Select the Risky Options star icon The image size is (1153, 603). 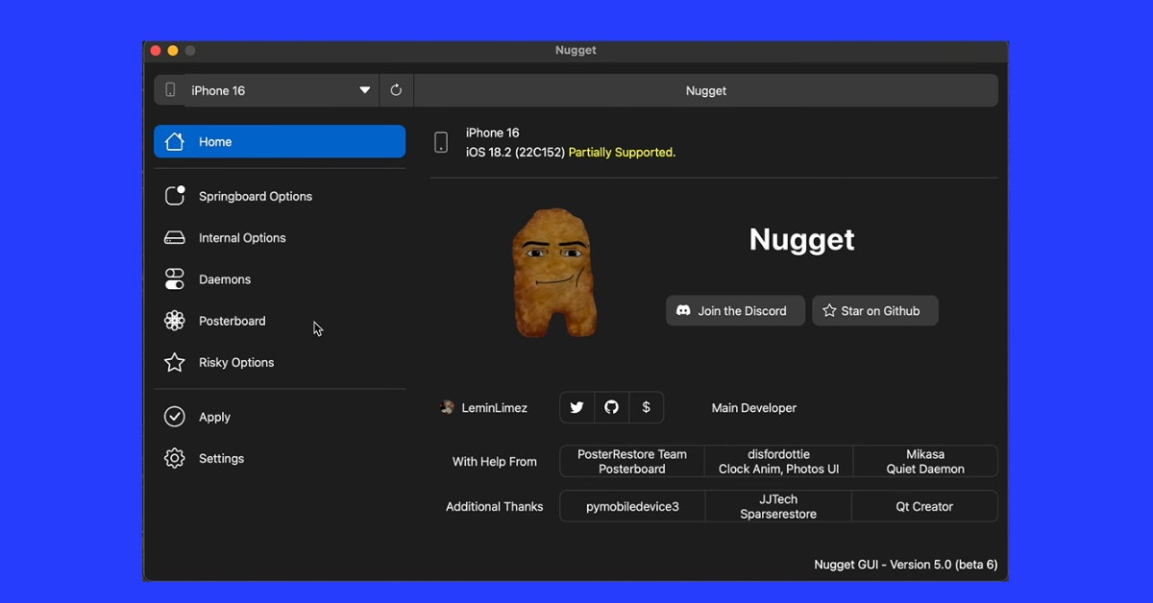(174, 362)
